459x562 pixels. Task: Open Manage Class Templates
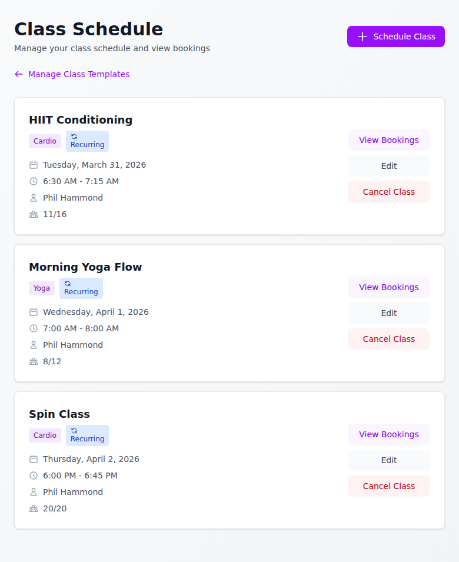pyautogui.click(x=78, y=74)
